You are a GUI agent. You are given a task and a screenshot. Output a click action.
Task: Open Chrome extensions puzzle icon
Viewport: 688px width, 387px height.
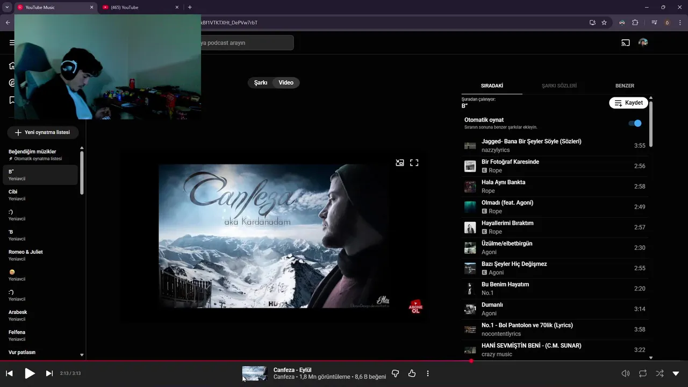click(x=635, y=23)
